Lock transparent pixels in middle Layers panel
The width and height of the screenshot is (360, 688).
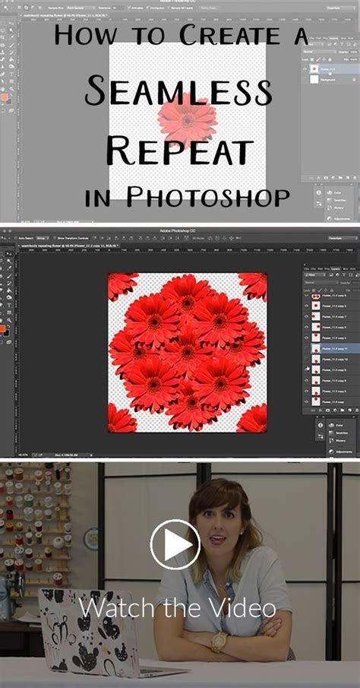coord(314,290)
